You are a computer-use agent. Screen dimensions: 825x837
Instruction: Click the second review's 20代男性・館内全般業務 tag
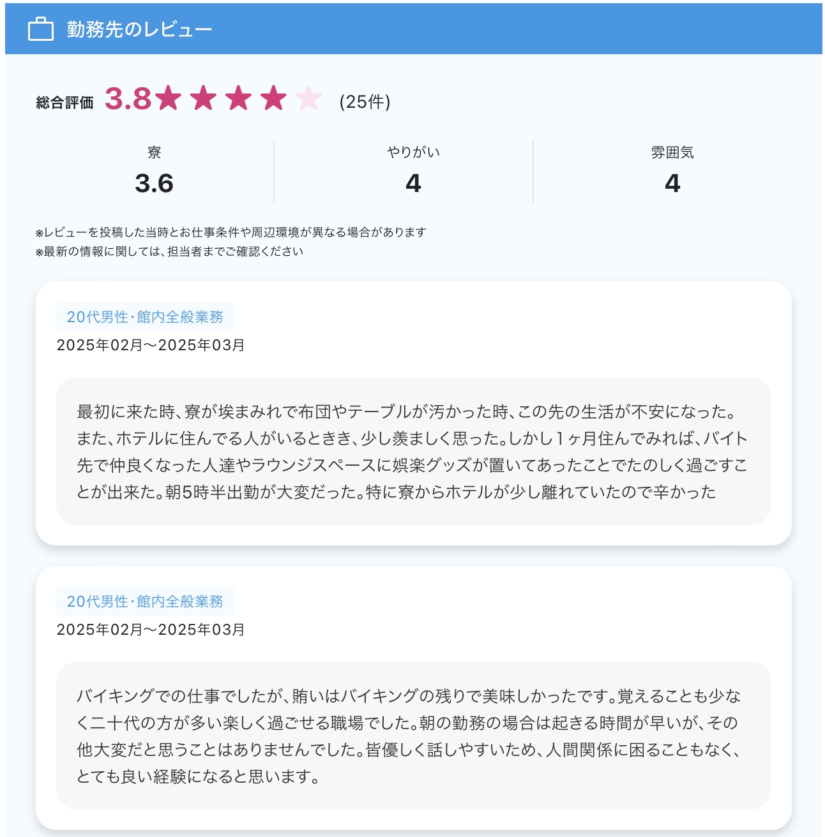(145, 602)
